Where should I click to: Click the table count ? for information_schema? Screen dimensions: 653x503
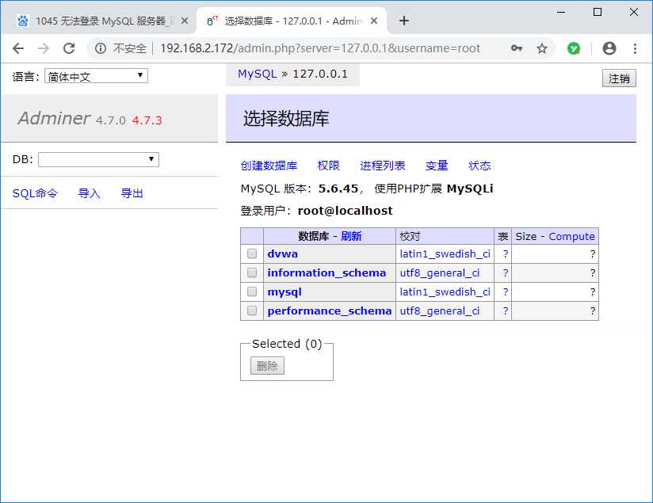505,272
